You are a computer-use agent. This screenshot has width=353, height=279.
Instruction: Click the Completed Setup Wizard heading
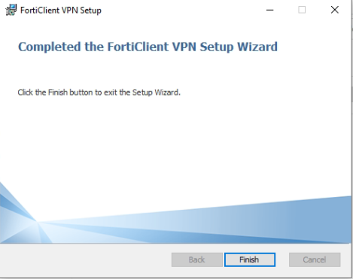(x=148, y=47)
